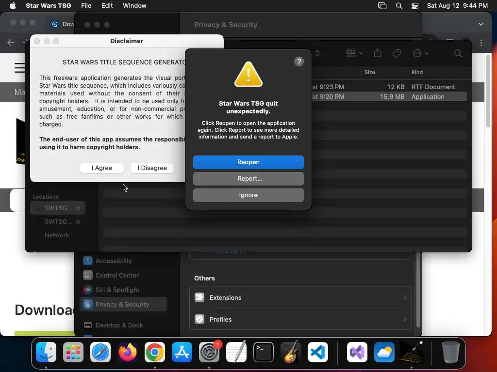This screenshot has height=372, width=497.
Task: Open the Edit menu
Action: click(107, 5)
